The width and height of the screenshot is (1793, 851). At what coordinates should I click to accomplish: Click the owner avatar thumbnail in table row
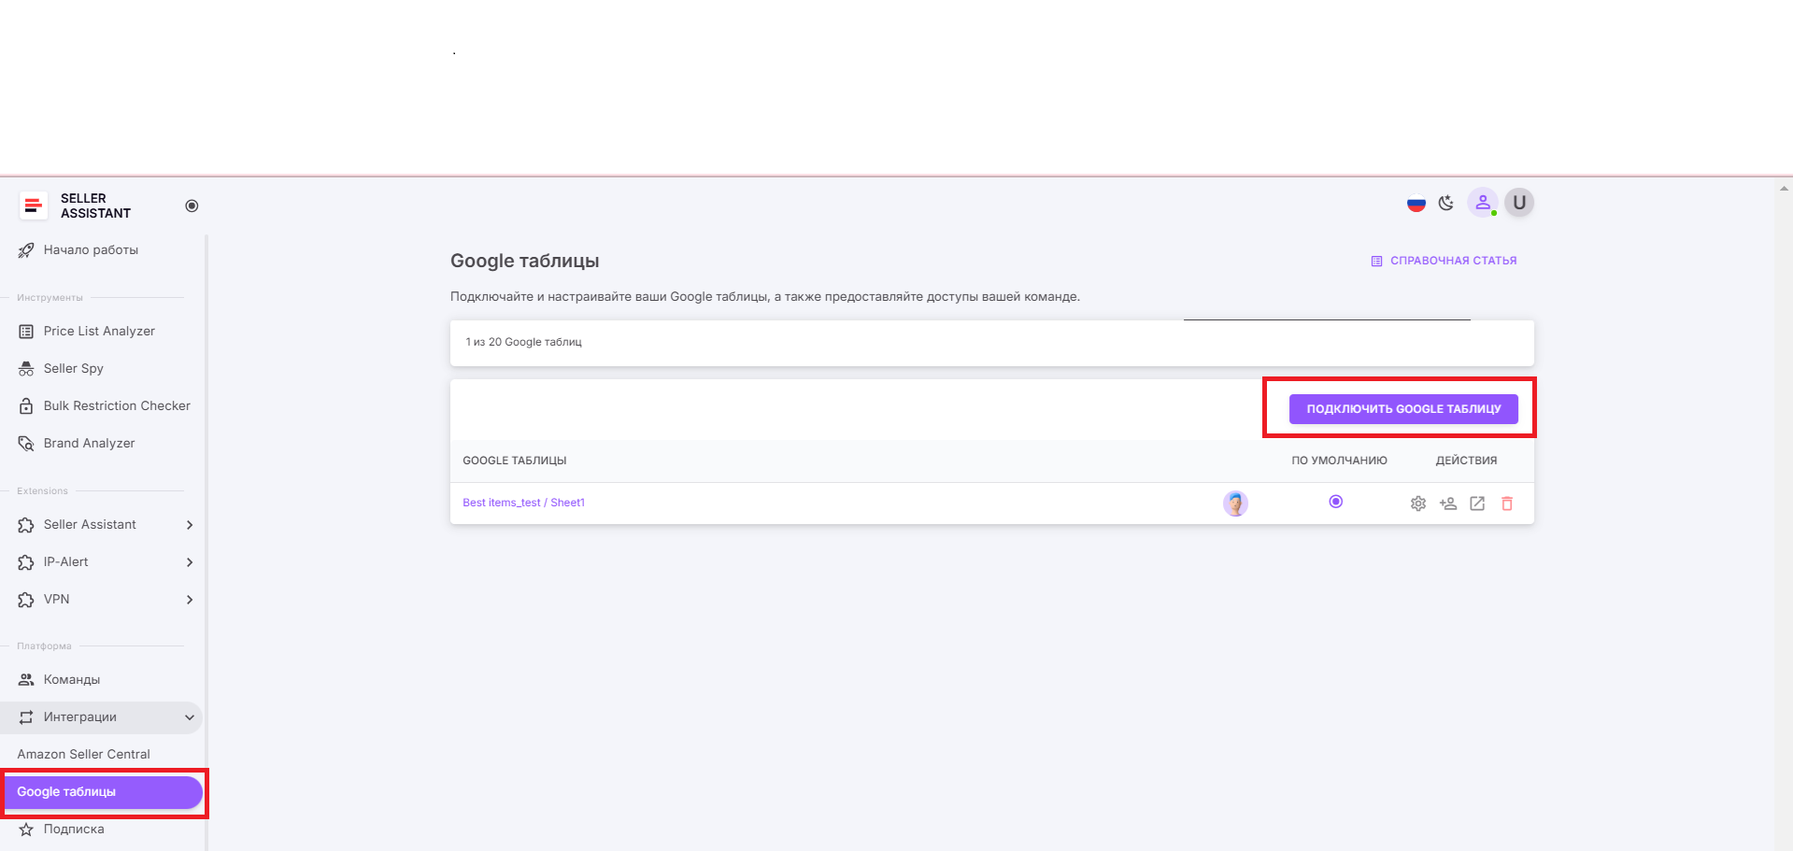(1235, 504)
